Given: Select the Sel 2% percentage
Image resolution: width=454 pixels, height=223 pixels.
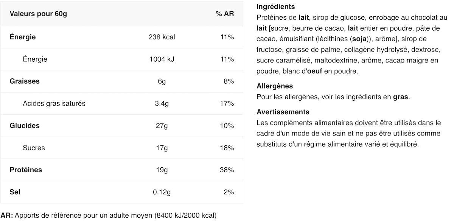Looking at the screenshot, I should [229, 192].
